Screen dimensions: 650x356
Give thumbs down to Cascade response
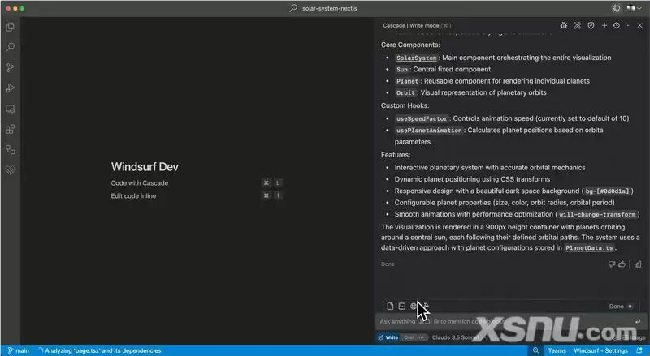coord(611,264)
